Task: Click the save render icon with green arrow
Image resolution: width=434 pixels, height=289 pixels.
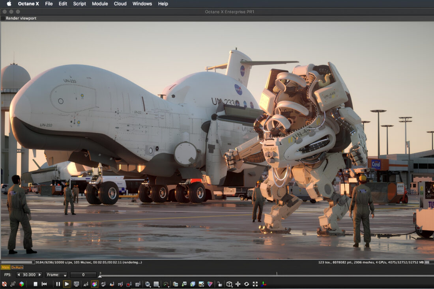Action: [x=184, y=284]
